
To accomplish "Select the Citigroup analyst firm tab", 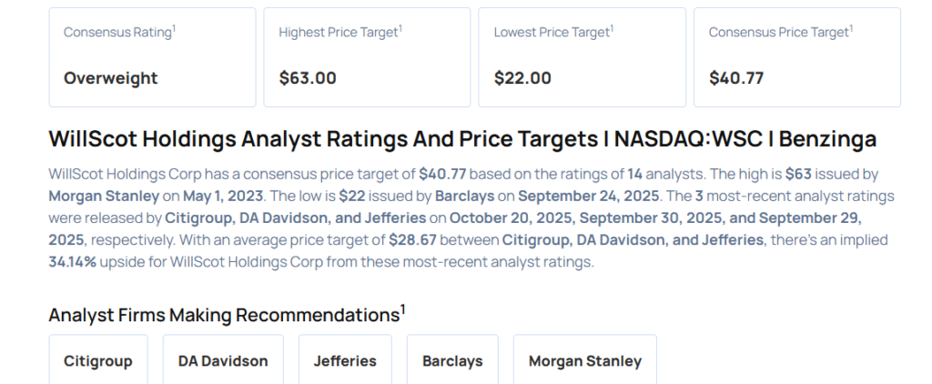I will coord(97,360).
